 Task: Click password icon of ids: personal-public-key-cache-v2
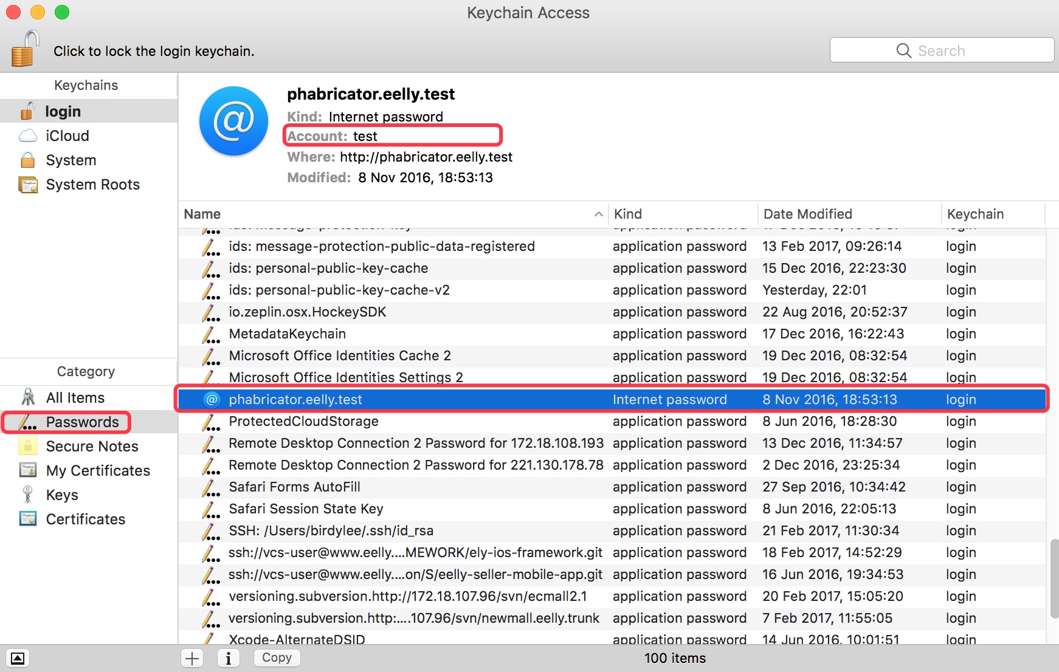(x=211, y=290)
